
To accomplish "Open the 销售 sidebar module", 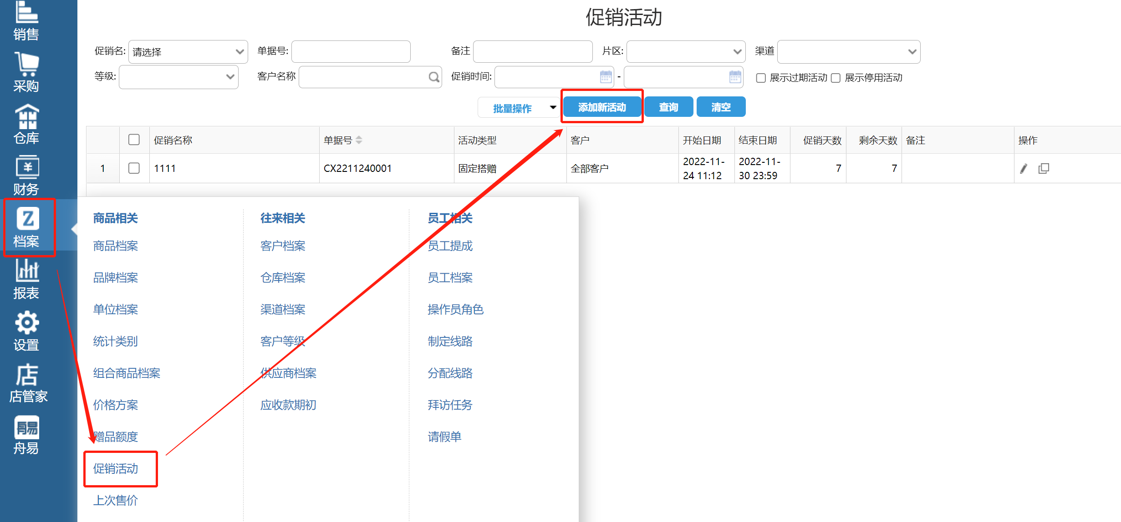I will [x=26, y=21].
